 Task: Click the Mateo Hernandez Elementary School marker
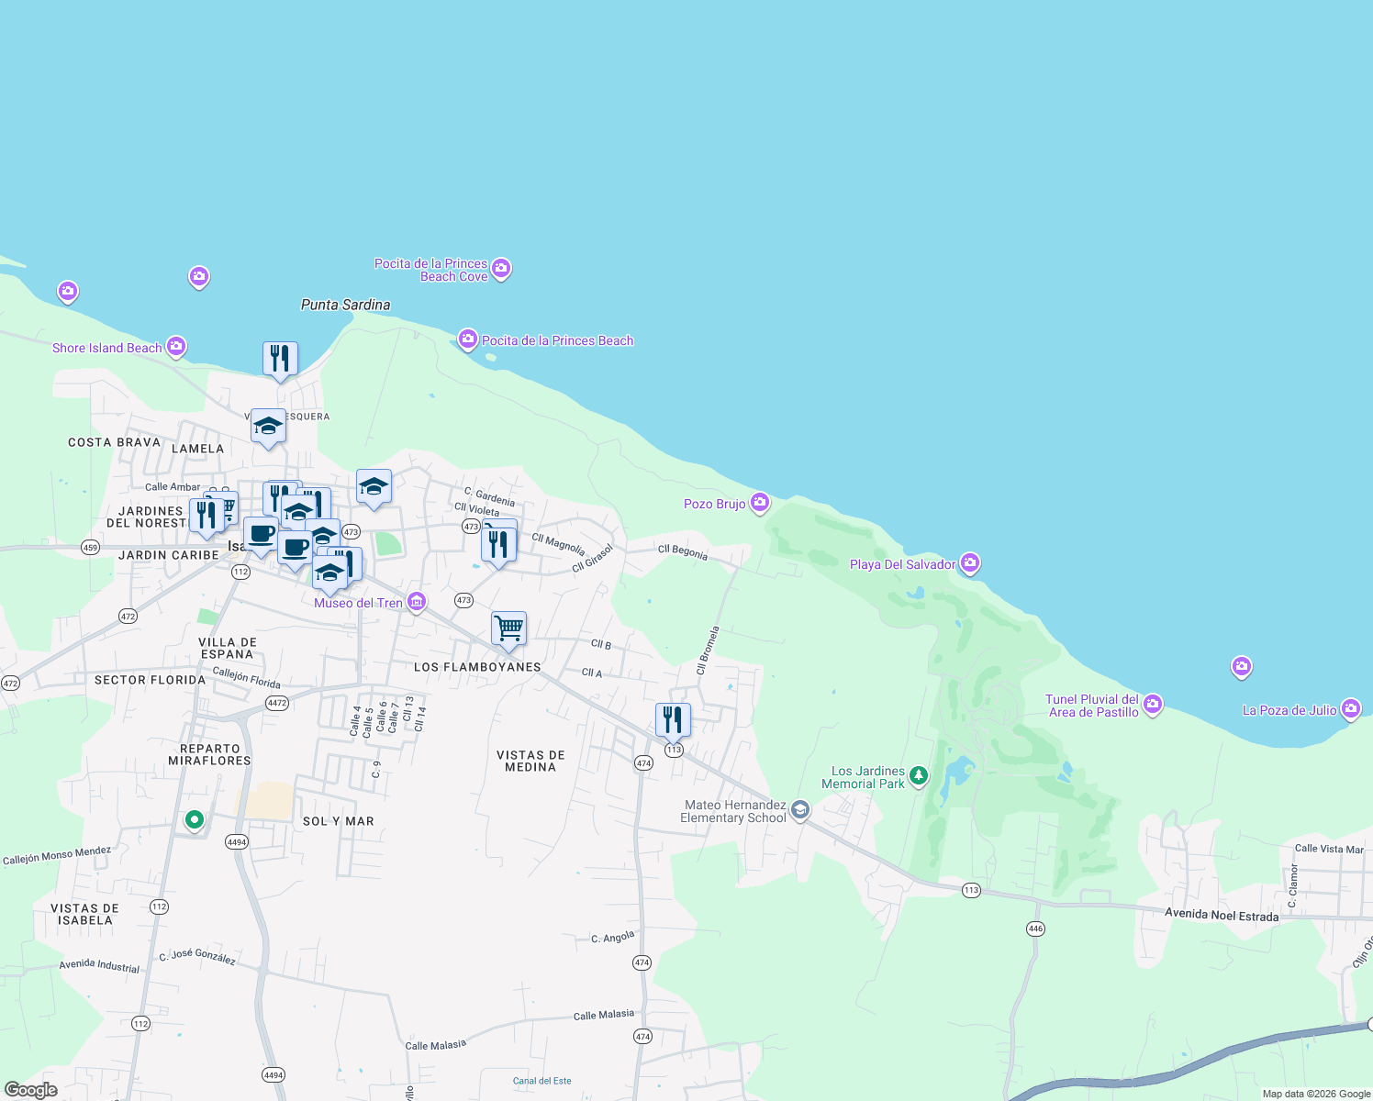(798, 808)
